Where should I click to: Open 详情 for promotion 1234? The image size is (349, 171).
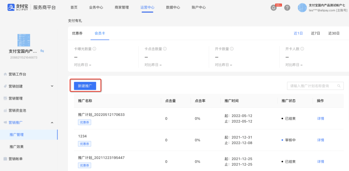coord(321,140)
